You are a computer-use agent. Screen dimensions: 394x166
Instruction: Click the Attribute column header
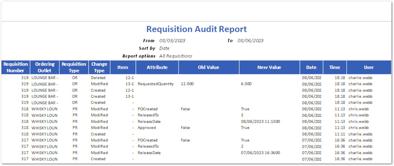[157, 67]
